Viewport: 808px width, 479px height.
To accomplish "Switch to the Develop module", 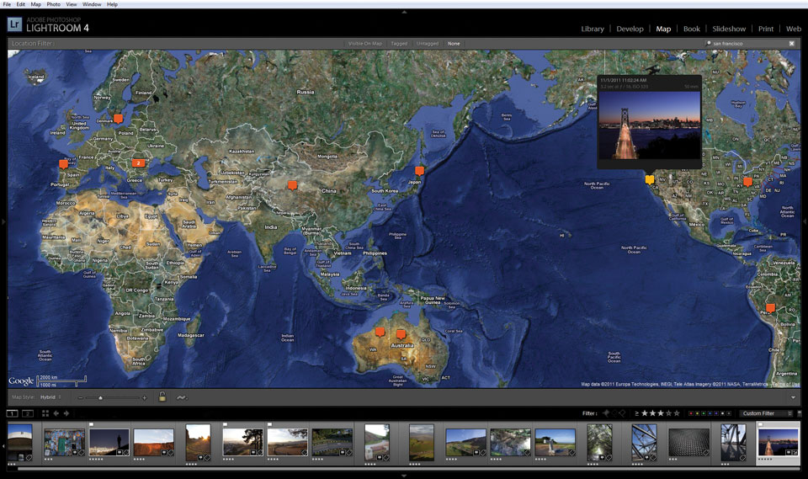I will (630, 29).
